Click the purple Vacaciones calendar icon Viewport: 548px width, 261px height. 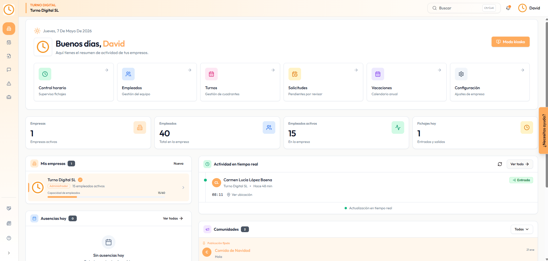pos(378,74)
